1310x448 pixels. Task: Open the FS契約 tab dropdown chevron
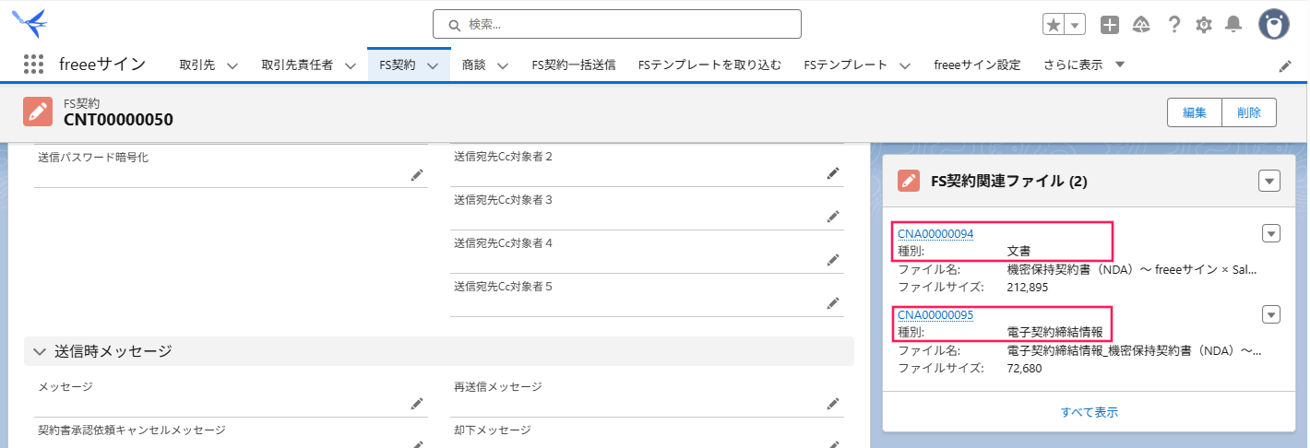[x=433, y=65]
